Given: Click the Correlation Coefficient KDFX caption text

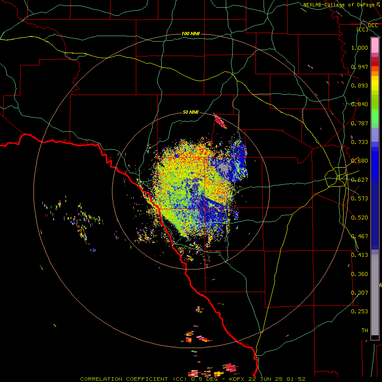Looking at the screenshot, I should (193, 379).
